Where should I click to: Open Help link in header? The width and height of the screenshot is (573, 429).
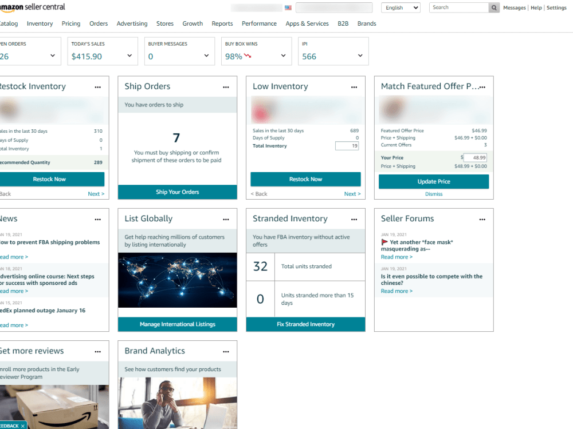pyautogui.click(x=536, y=7)
